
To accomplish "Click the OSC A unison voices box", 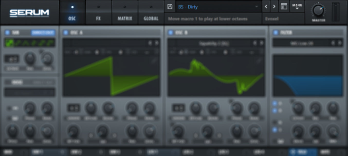I will [74, 108].
